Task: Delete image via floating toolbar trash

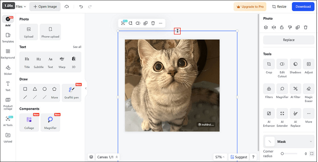Action: [153, 23]
